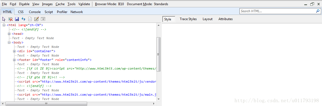Select Empty Text Node between head and body
The height and width of the screenshot is (106, 322).
pos(33,38)
